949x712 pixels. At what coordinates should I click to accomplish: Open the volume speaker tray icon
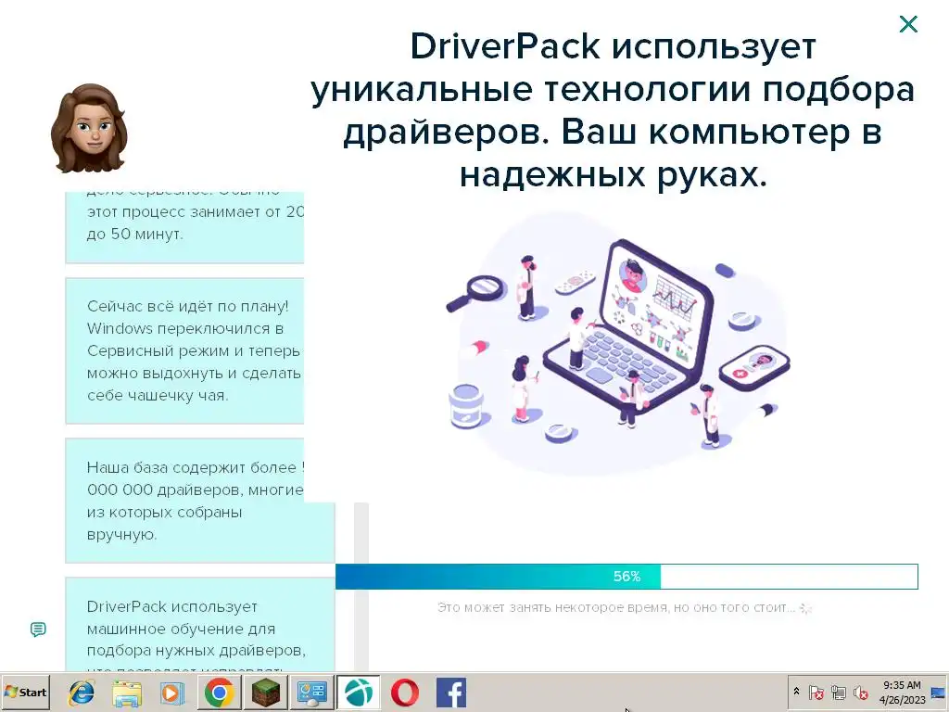[x=861, y=692]
